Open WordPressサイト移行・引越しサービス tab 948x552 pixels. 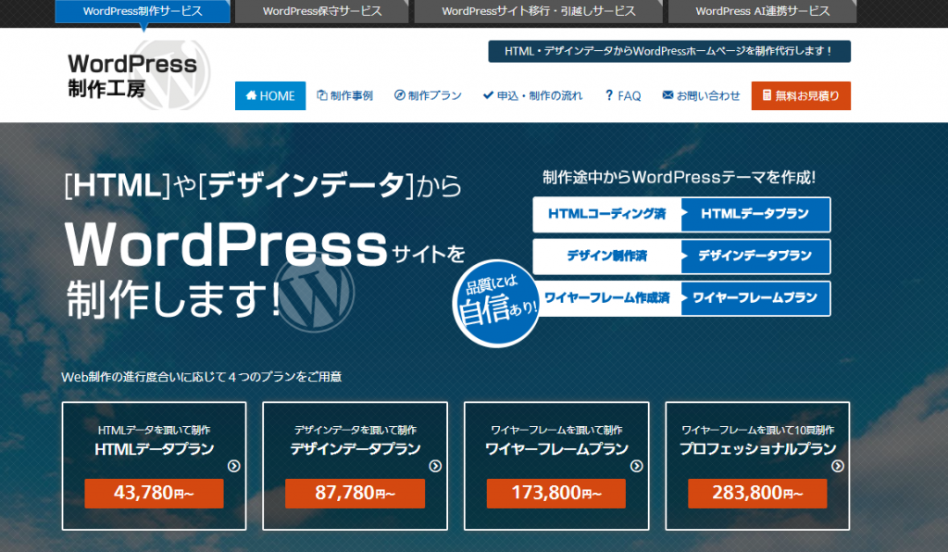click(539, 11)
